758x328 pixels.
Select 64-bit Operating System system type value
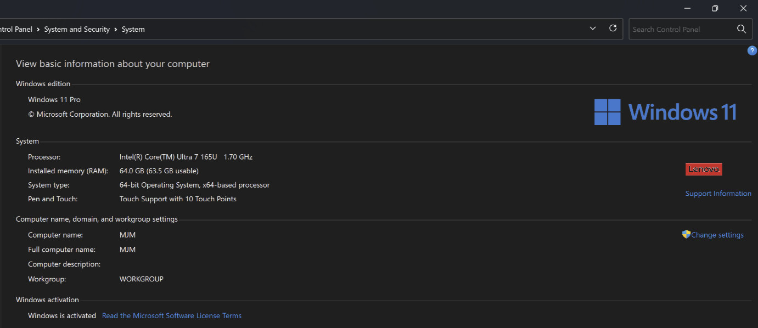(x=194, y=185)
